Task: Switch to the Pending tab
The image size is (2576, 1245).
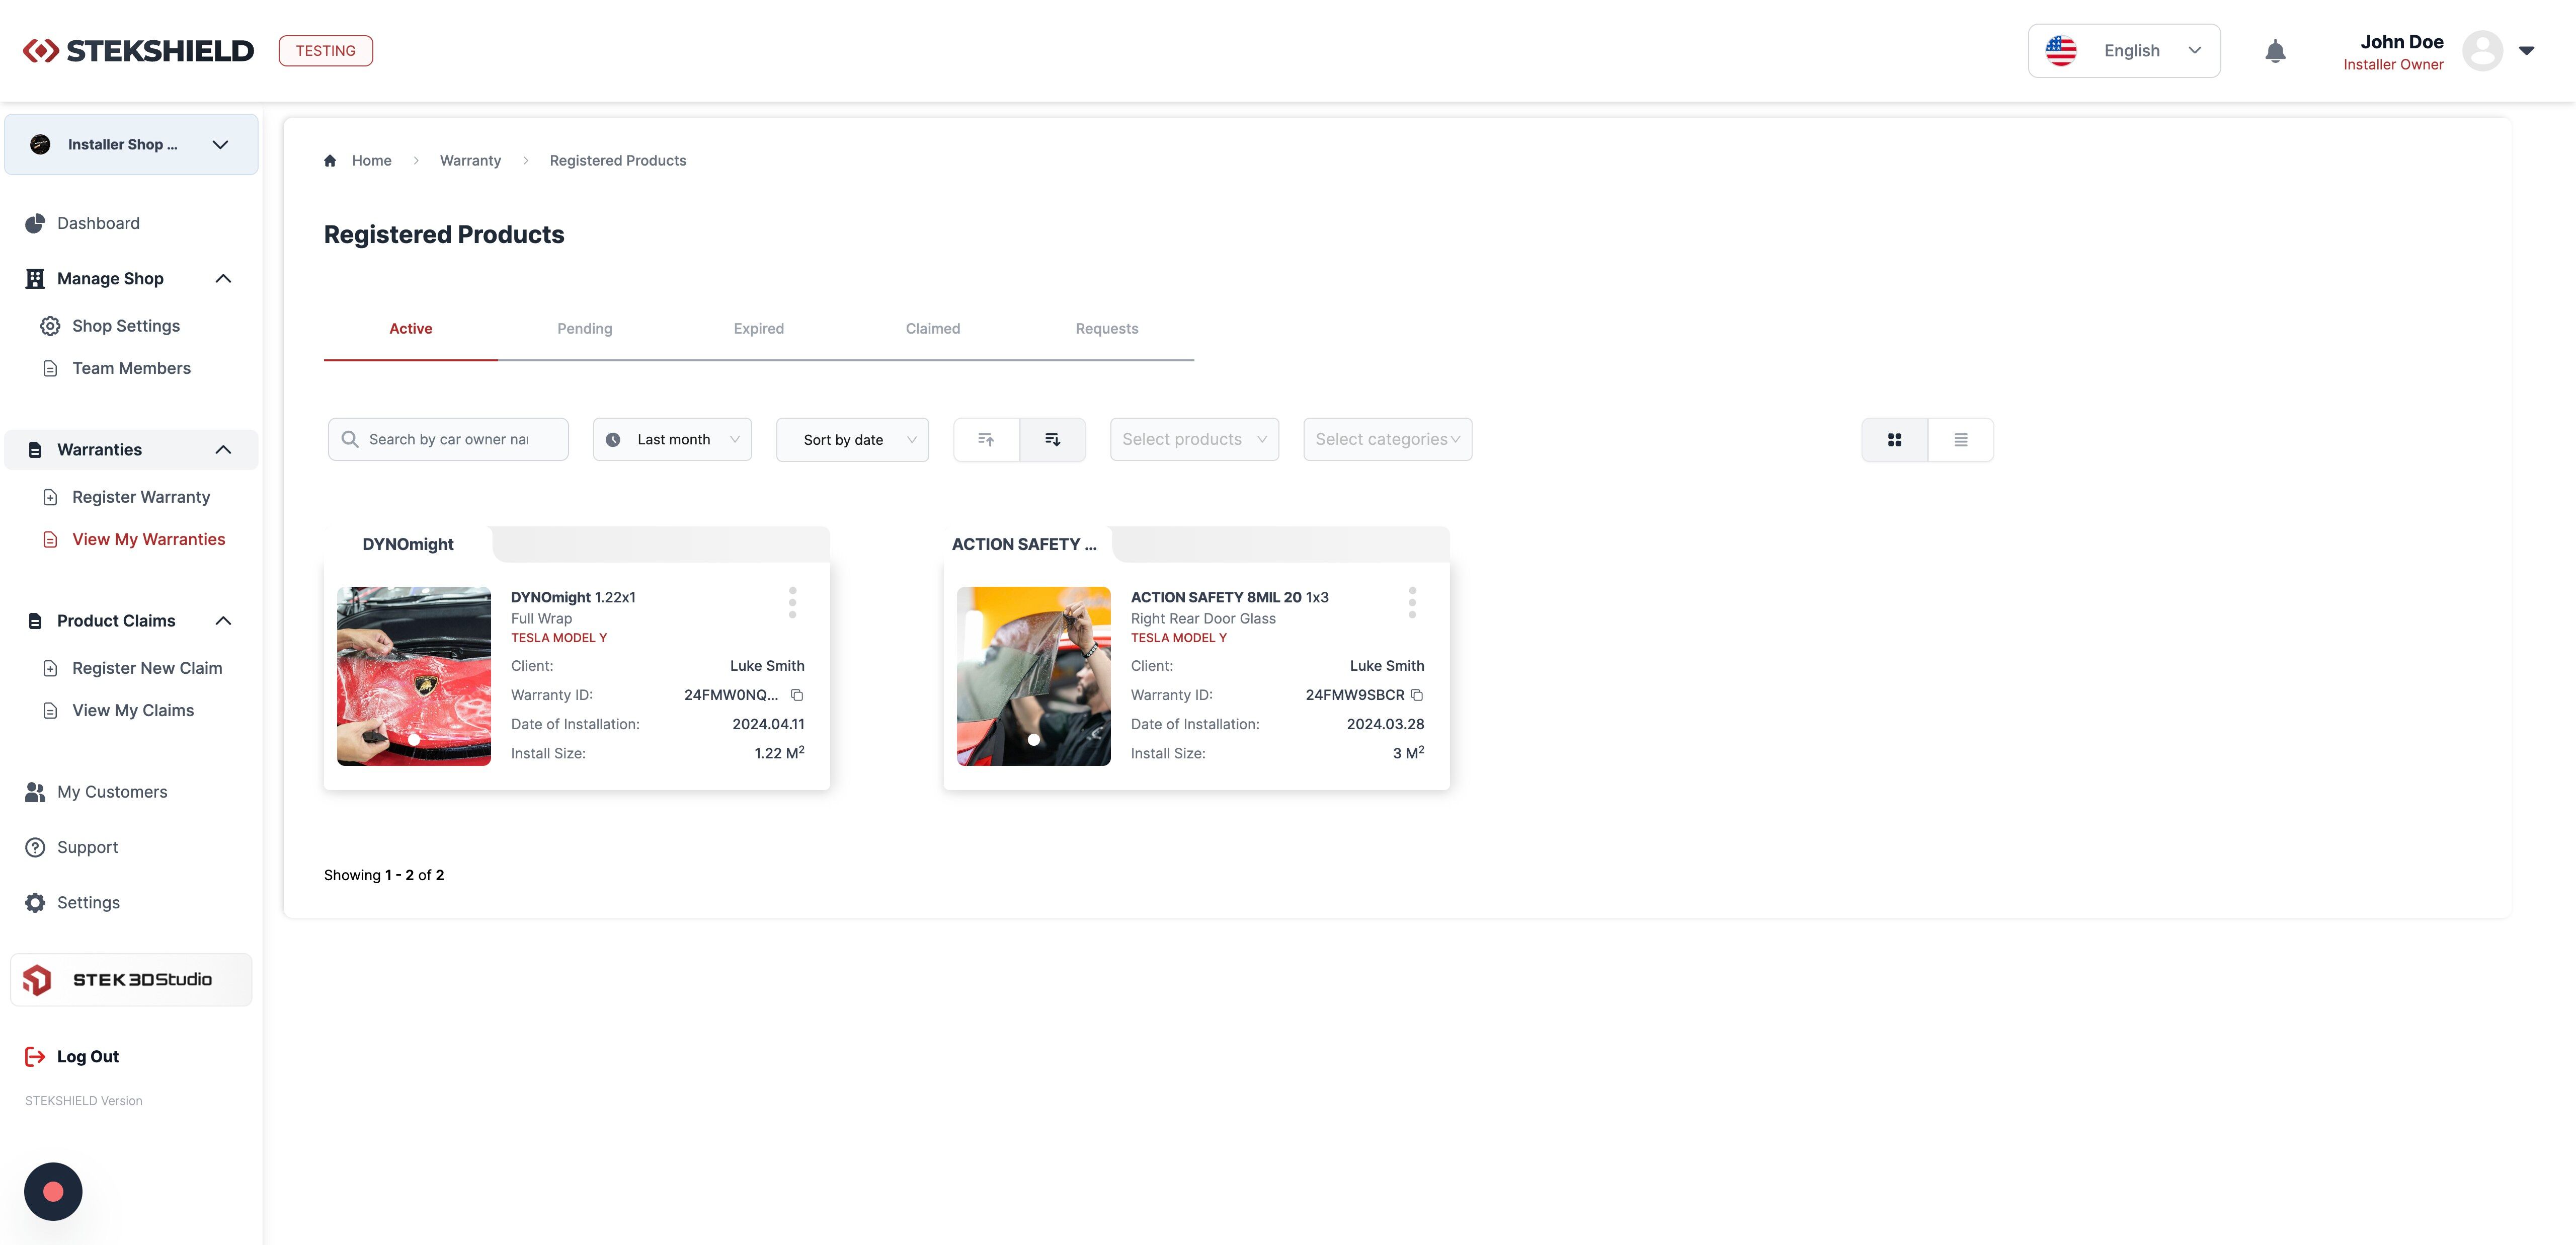Action: 585,329
